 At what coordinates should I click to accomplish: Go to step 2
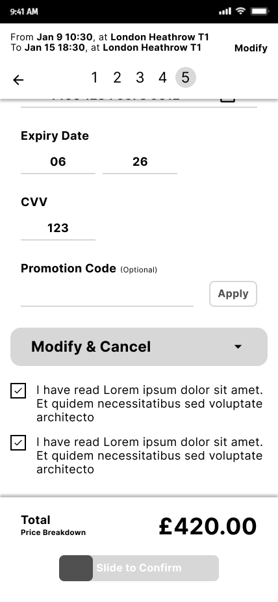click(117, 77)
